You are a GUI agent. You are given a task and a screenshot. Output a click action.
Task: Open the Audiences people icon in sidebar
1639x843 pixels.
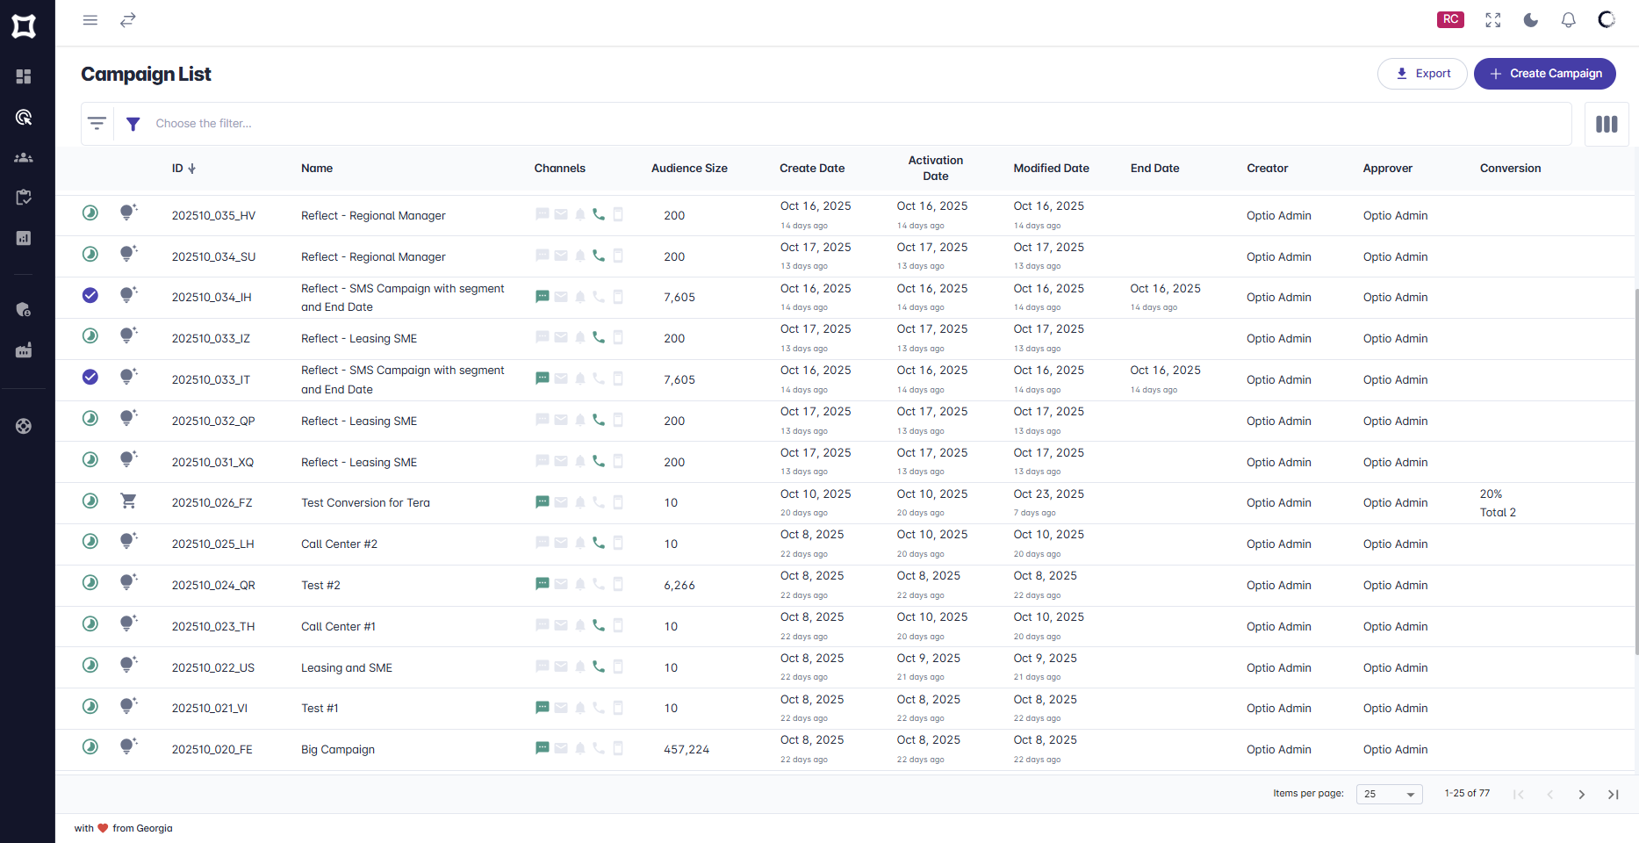(25, 157)
